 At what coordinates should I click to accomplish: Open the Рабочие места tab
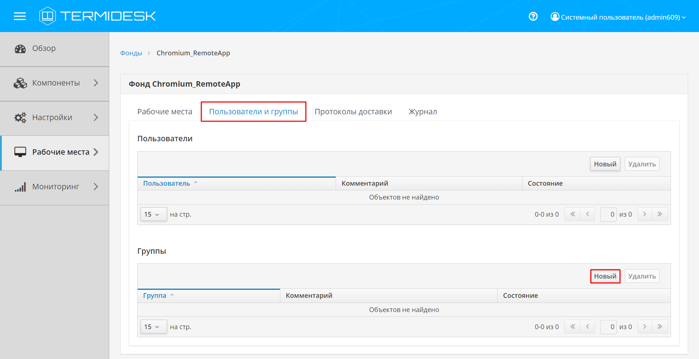165,112
